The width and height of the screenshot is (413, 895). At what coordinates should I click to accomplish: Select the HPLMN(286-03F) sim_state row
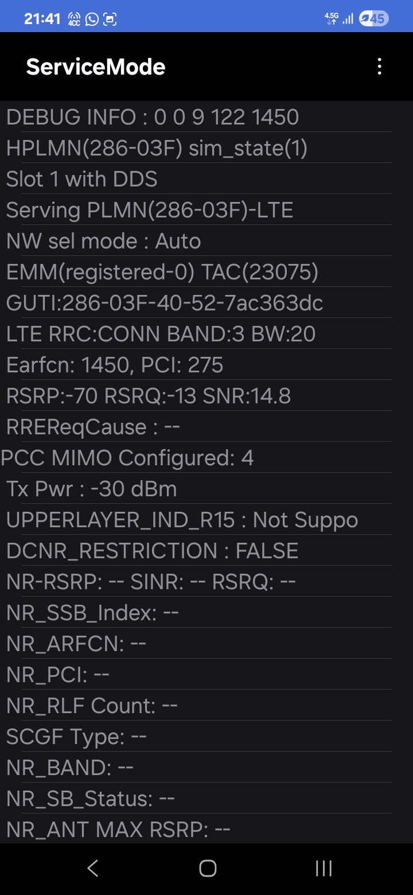pos(196,148)
